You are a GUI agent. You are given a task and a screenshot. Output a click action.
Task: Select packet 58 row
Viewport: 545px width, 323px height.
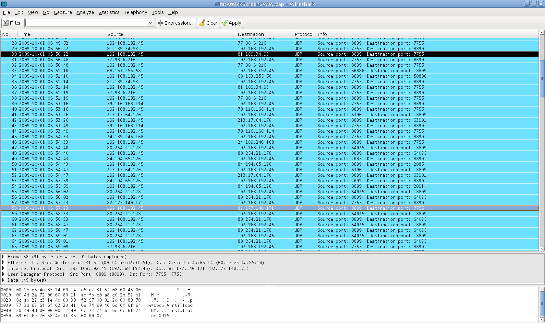[269, 208]
